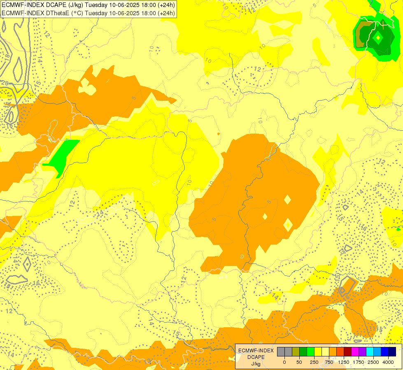
Task: Select the pale yellow legend swatch
Action: tap(326, 352)
